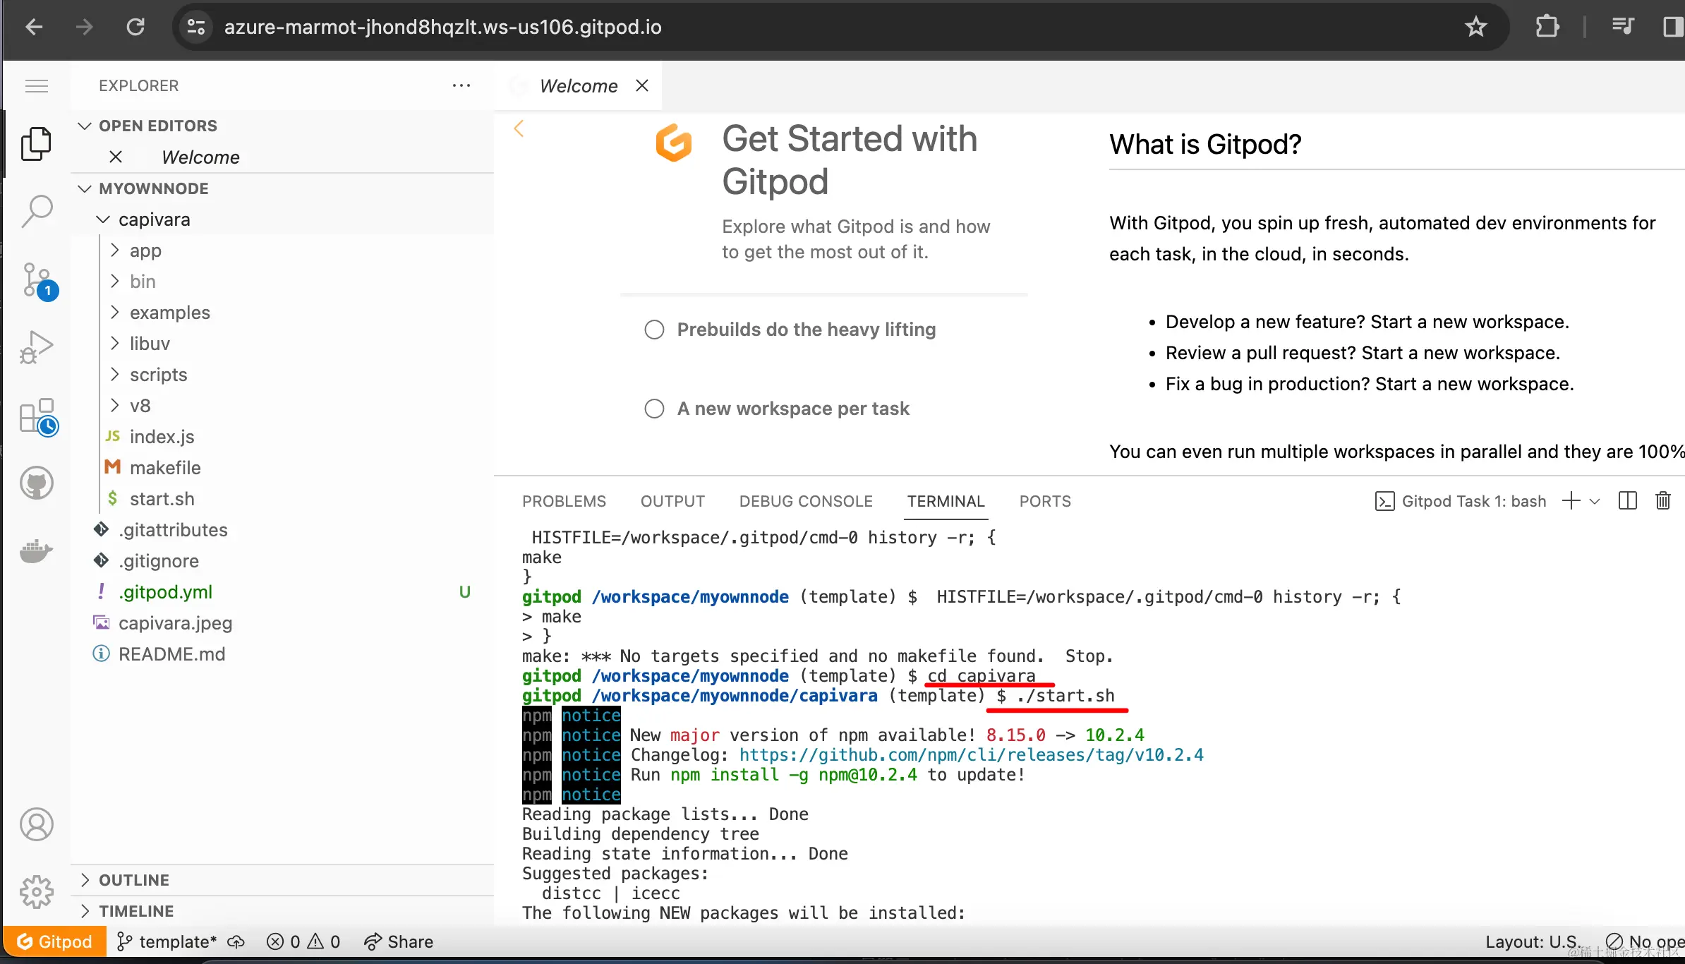Open the Docker view icon
The width and height of the screenshot is (1685, 964).
[x=37, y=551]
